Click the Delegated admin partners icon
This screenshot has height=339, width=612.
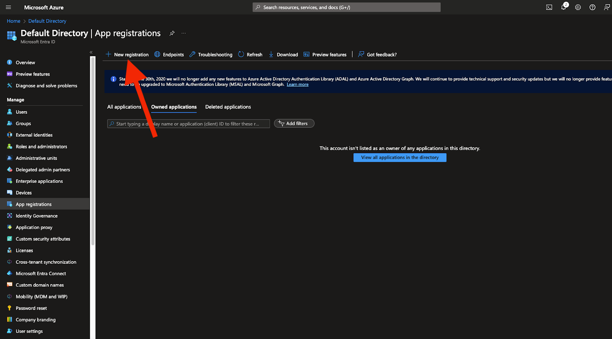pos(10,169)
